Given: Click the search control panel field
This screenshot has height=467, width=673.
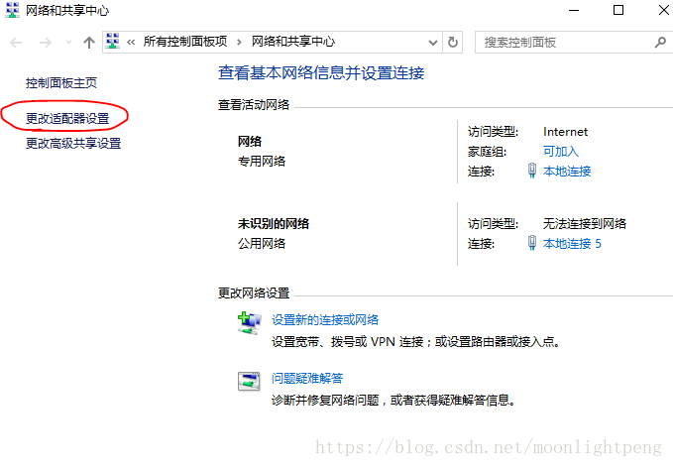Looking at the screenshot, I should [574, 42].
